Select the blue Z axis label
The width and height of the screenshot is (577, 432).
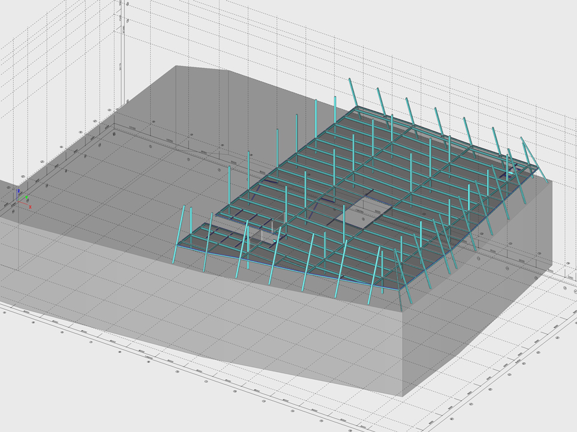(19, 190)
